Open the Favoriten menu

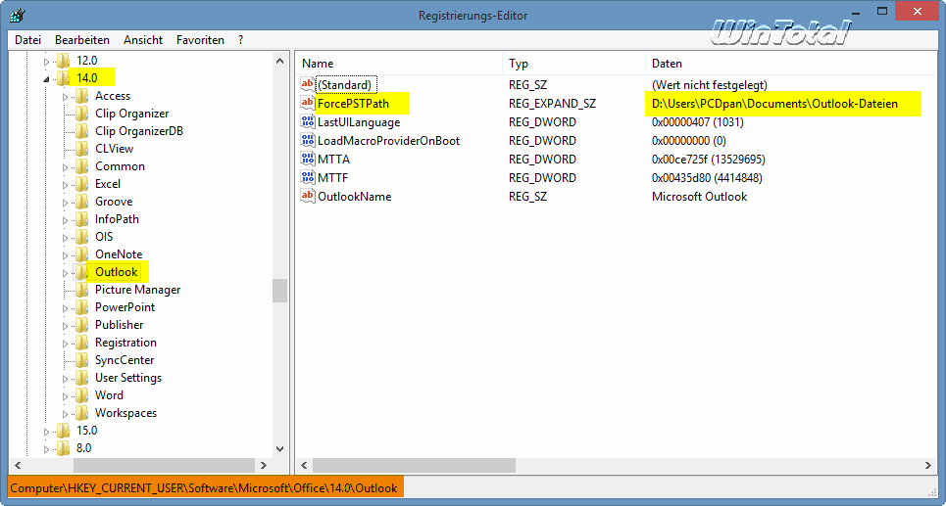tap(200, 40)
